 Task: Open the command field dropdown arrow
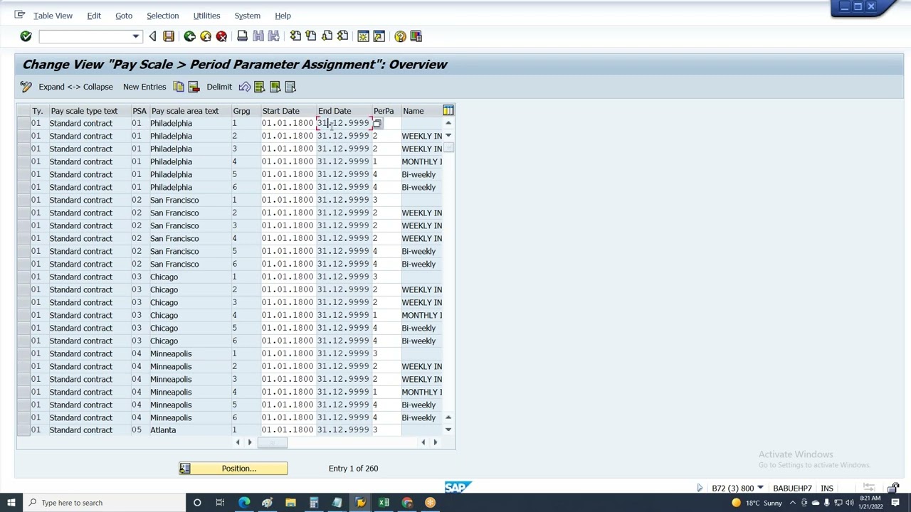coord(135,36)
